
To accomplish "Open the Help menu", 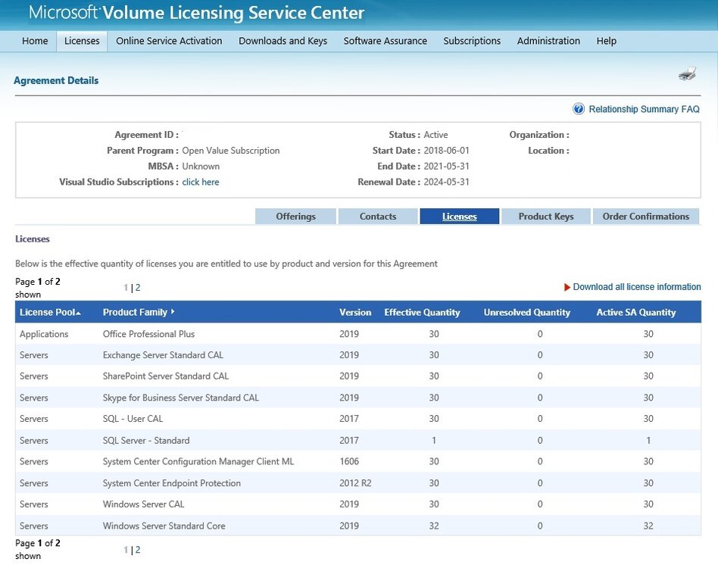I will click(x=606, y=41).
